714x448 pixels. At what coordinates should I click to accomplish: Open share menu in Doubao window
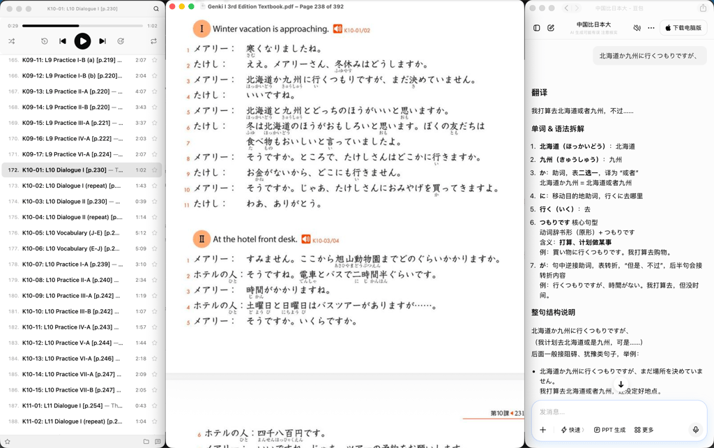[703, 8]
